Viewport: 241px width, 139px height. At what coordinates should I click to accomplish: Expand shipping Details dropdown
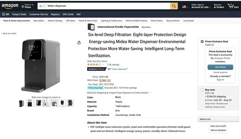(x=145, y=92)
